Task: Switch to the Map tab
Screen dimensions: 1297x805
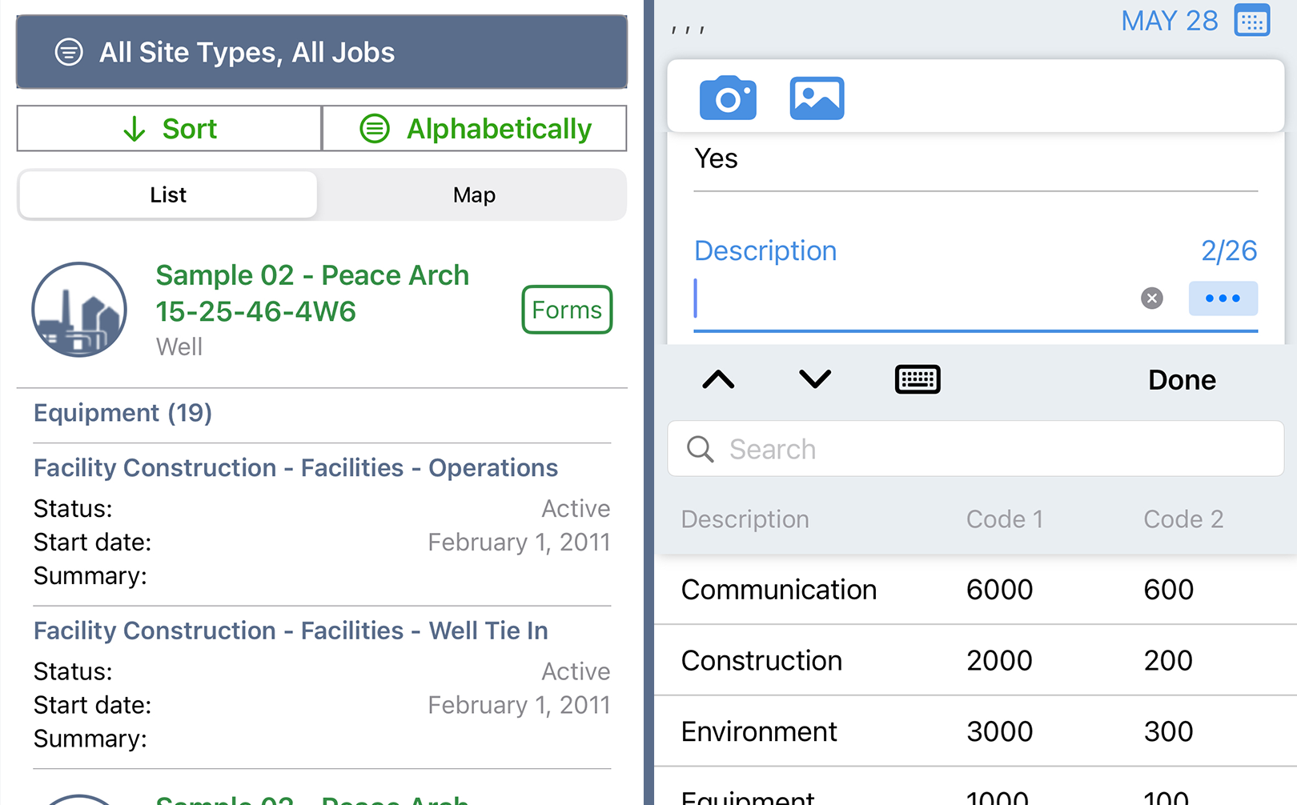Action: click(474, 194)
